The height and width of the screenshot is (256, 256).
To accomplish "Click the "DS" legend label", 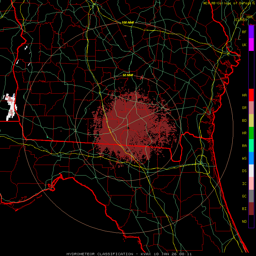I will click(244, 171).
